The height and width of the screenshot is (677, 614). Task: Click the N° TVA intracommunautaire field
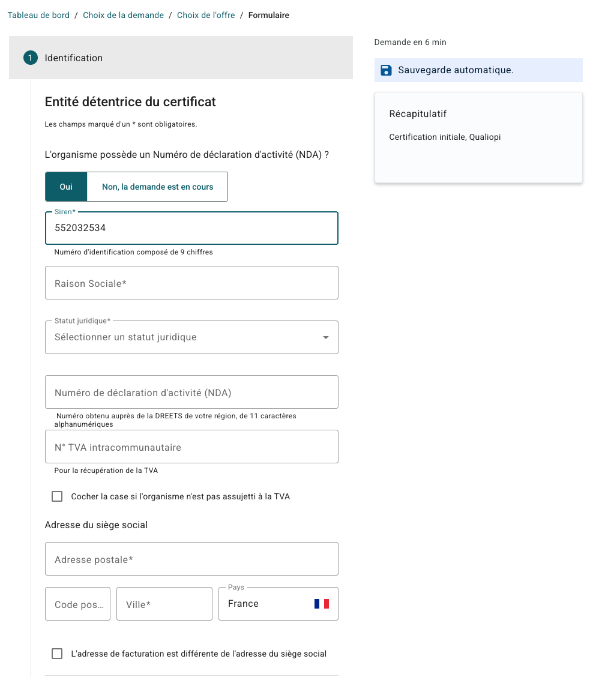point(191,447)
